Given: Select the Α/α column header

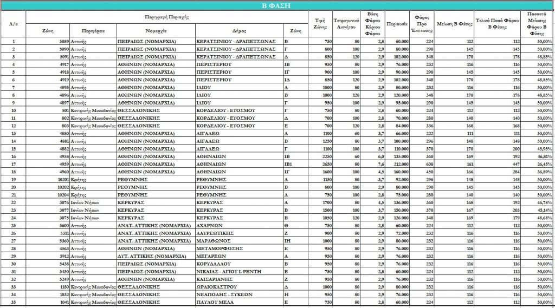Looking at the screenshot, I should tap(14, 24).
